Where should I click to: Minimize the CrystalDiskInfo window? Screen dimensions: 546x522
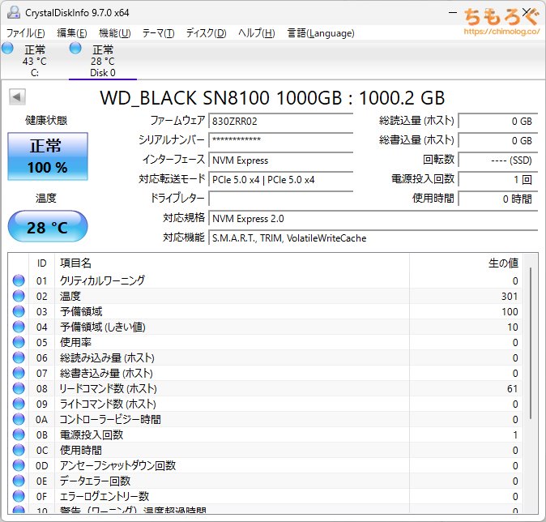click(x=453, y=12)
